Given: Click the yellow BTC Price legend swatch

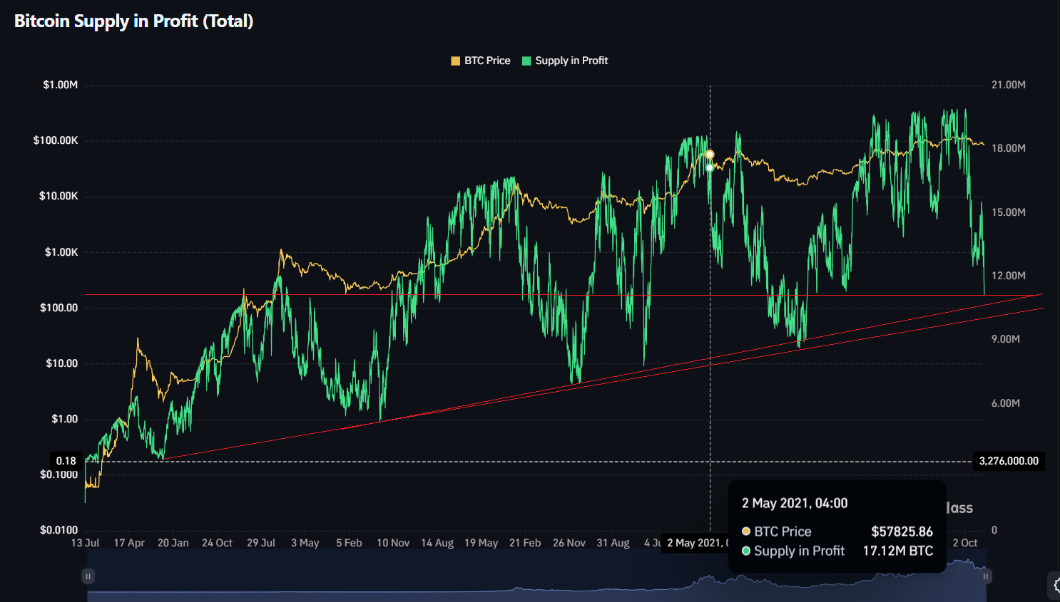Looking at the screenshot, I should (x=456, y=61).
